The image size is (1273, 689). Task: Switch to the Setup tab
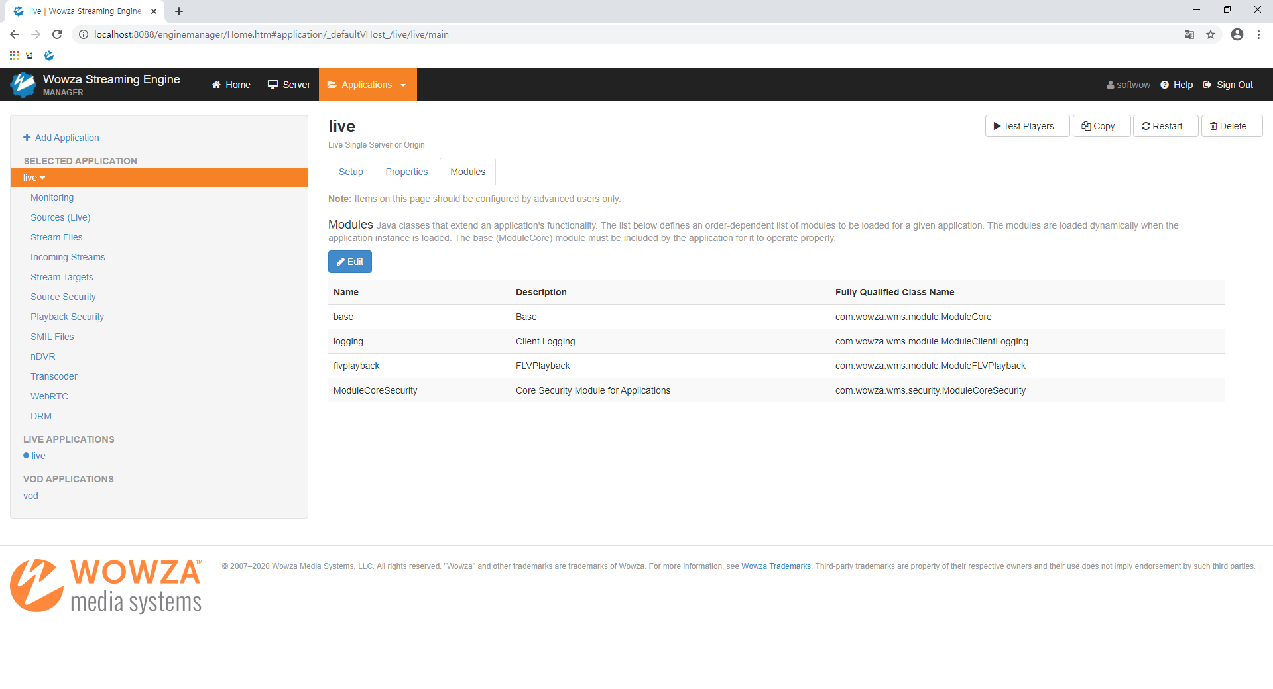point(351,172)
